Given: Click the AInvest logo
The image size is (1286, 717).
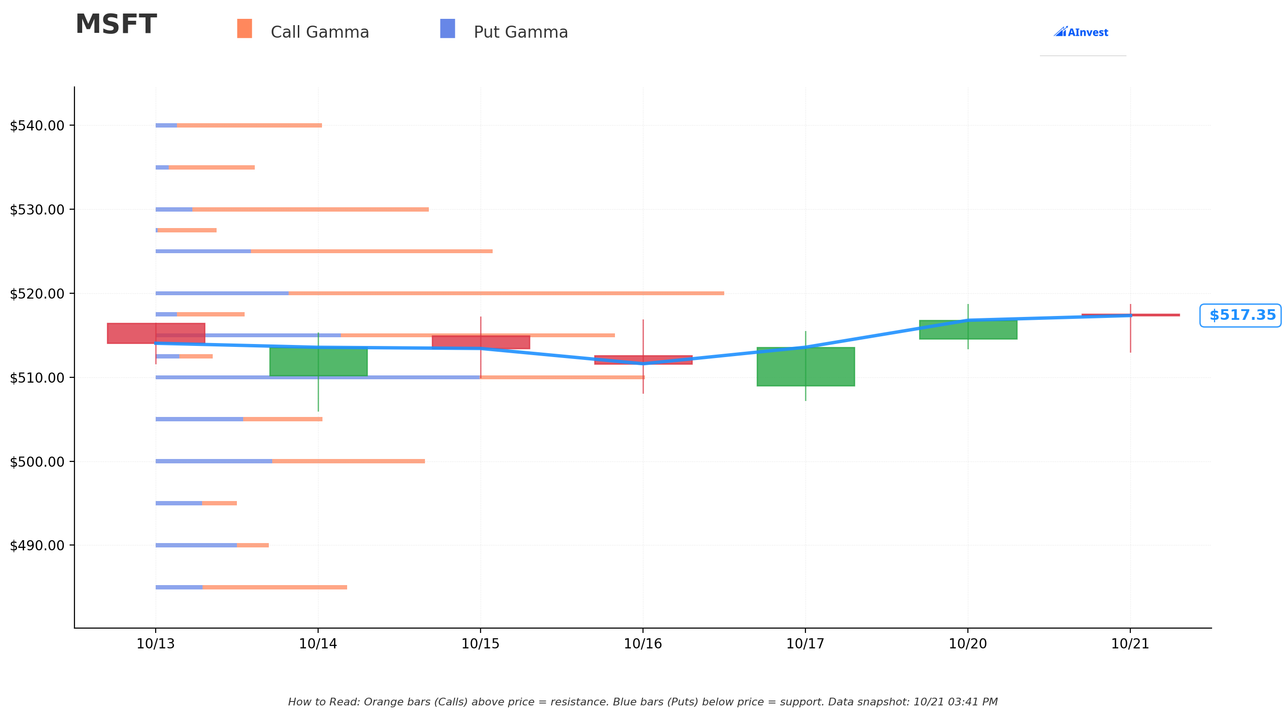Looking at the screenshot, I should [x=1081, y=32].
